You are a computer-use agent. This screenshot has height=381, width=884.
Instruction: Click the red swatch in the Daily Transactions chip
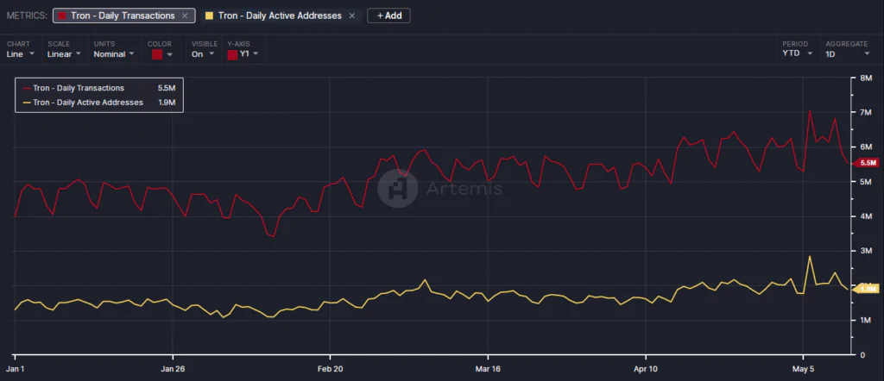pos(62,16)
